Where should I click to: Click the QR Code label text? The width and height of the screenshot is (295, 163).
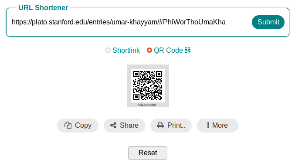point(168,50)
